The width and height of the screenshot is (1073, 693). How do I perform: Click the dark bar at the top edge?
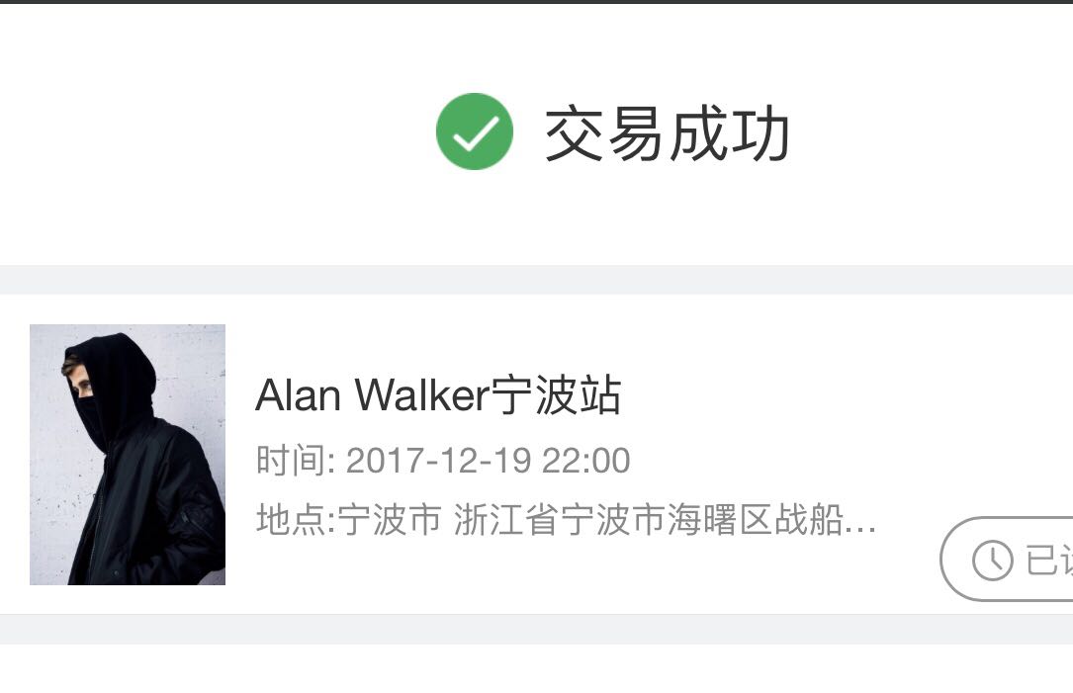pyautogui.click(x=536, y=2)
